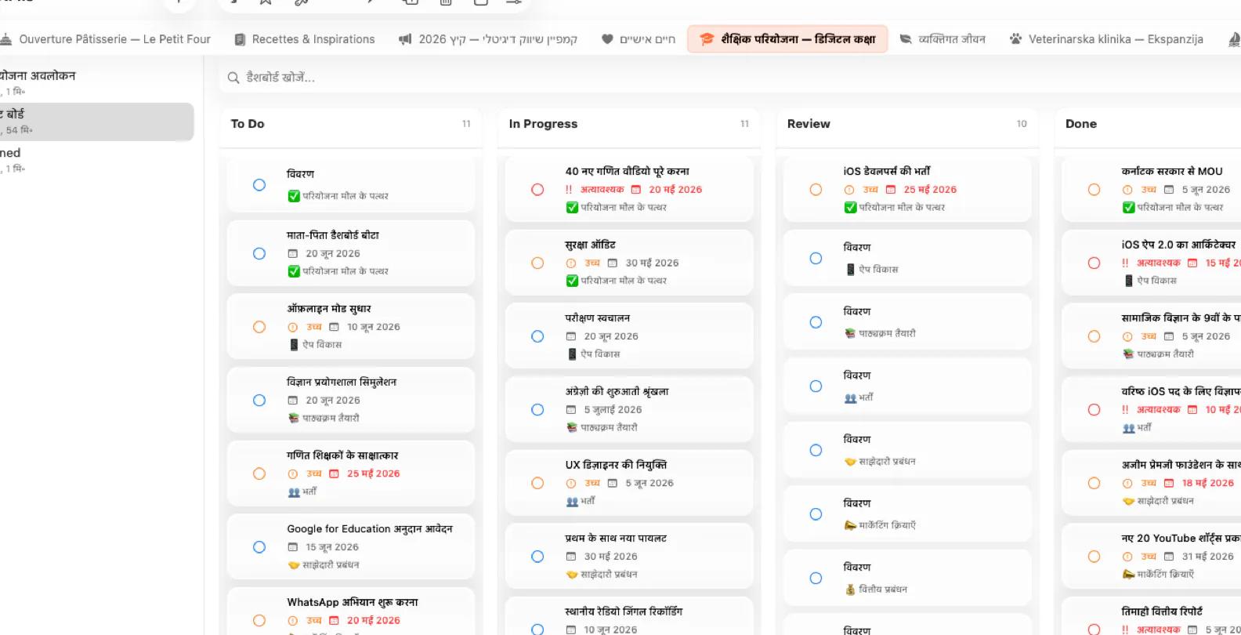The image size is (1241, 635).
Task: Click handshake icon on Google for Education card
Action: pyautogui.click(x=294, y=565)
